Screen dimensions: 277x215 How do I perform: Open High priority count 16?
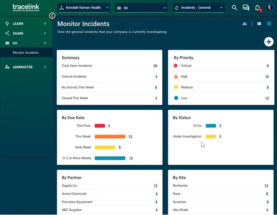click(x=267, y=77)
